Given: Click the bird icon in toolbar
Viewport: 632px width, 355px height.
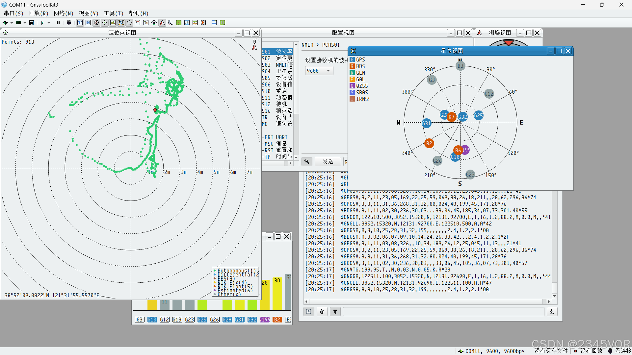Looking at the screenshot, I should [171, 23].
